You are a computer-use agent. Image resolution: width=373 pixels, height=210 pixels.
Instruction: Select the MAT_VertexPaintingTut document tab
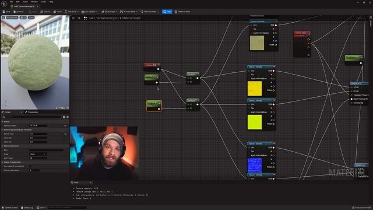point(24,6)
